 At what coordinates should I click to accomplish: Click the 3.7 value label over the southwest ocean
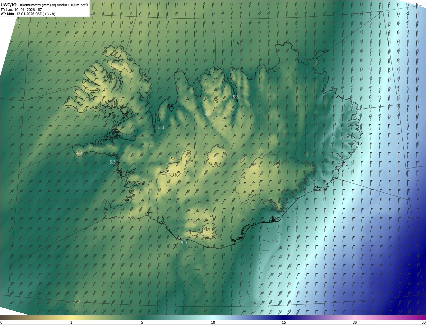pos(77,301)
